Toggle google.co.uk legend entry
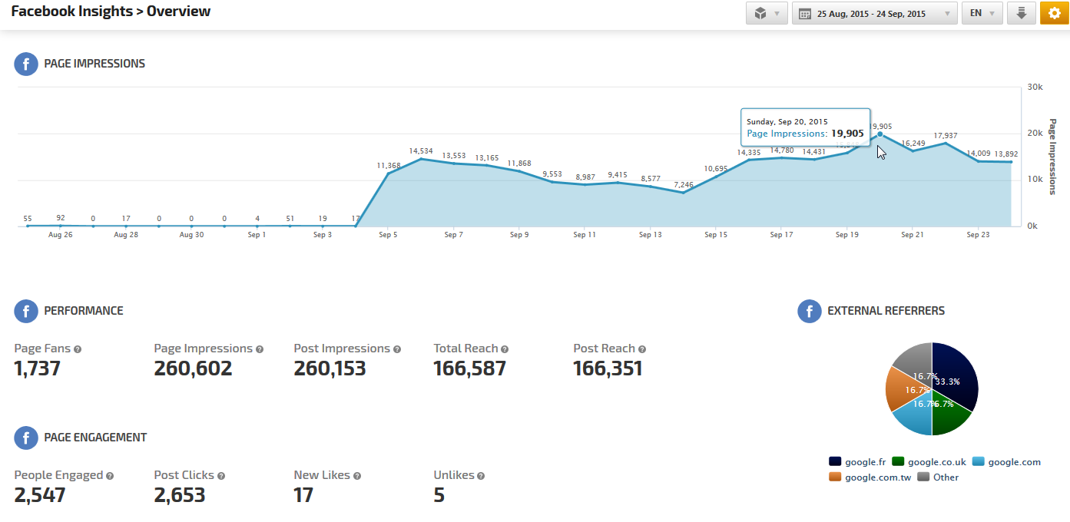Screen dimensions: 1070x522 click(x=936, y=462)
